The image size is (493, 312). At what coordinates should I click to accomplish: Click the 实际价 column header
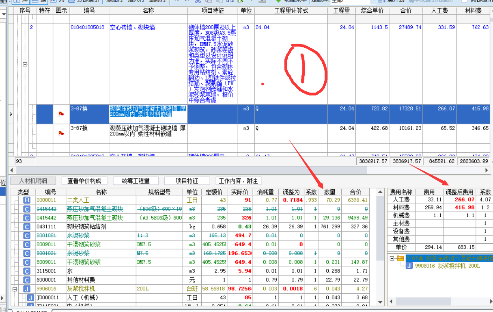coord(240,192)
